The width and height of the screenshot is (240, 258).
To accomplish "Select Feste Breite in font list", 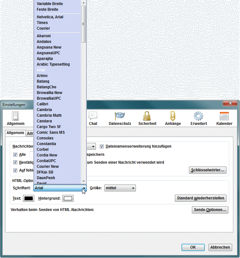I will click(x=57, y=9).
